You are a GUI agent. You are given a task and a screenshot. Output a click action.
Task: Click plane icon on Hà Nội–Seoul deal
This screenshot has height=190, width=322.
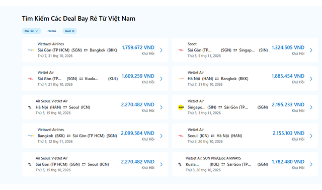[30, 107]
